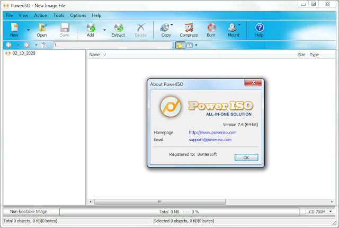Open dropdown arrow next to Mount
Image resolution: width=339 pixels, height=228 pixels.
239,25
